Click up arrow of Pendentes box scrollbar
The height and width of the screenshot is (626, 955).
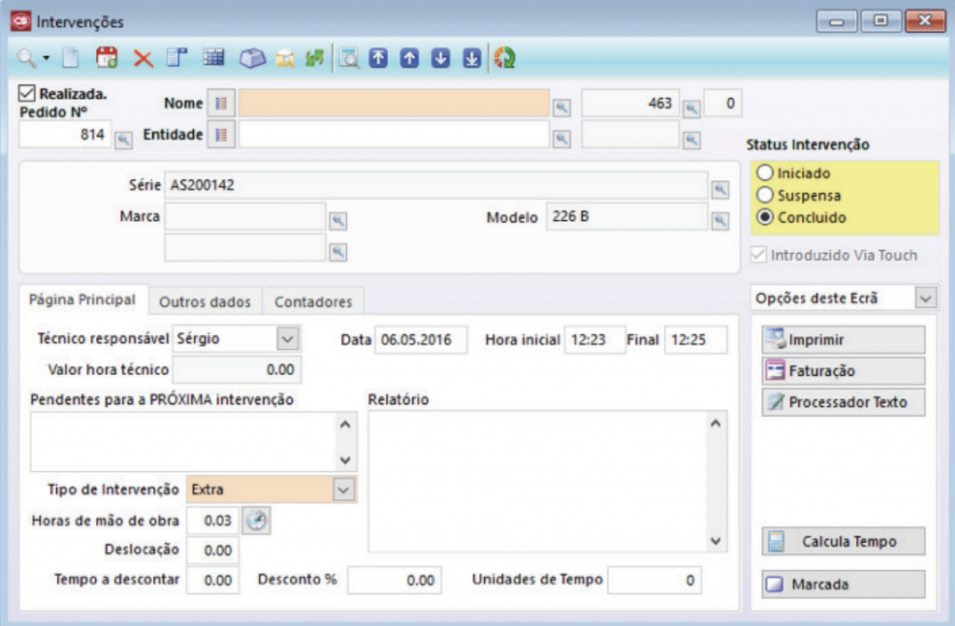[345, 424]
